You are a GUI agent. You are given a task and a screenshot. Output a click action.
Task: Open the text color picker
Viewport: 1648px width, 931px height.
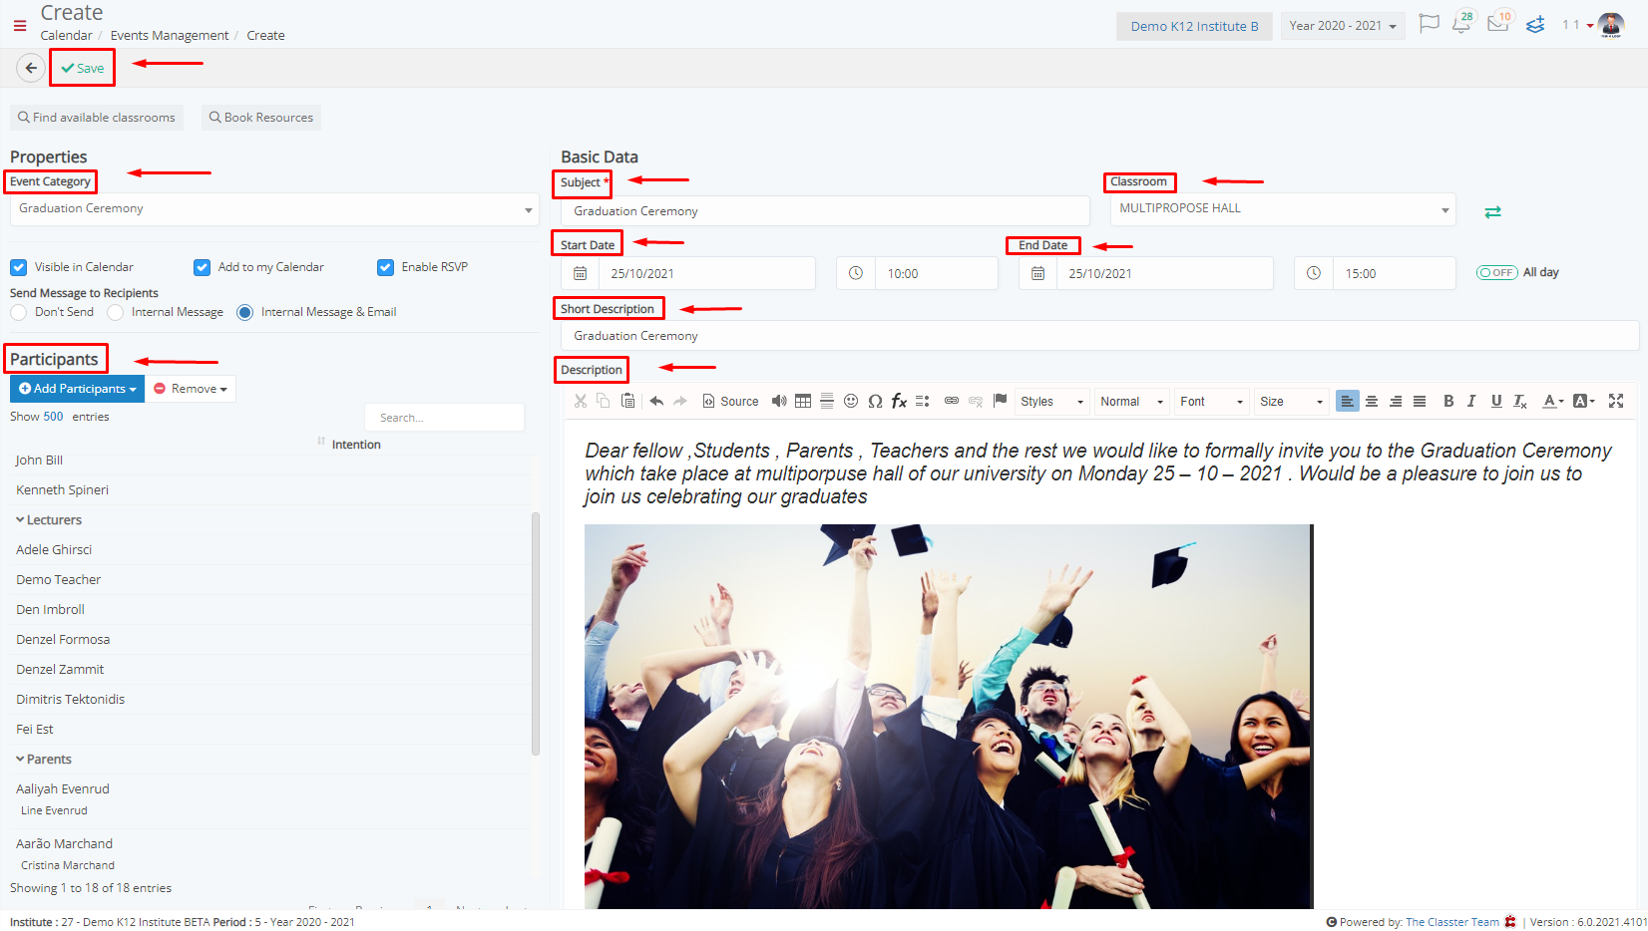(1552, 401)
